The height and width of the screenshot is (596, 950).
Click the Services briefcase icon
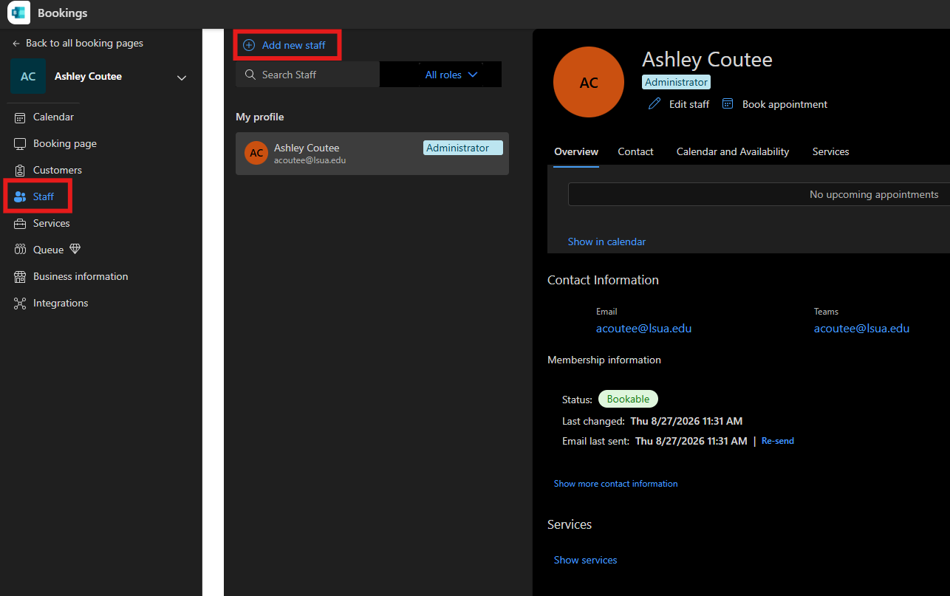(20, 224)
